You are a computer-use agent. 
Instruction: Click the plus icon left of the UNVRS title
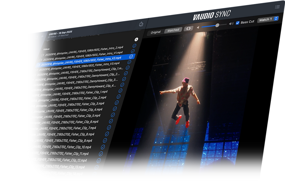click(42, 36)
